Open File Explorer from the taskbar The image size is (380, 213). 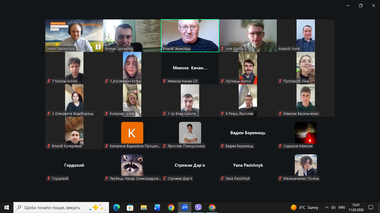click(x=144, y=207)
